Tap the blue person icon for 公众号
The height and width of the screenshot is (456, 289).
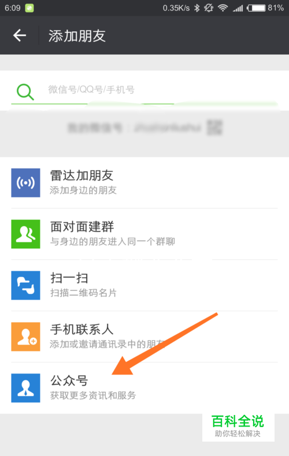click(25, 388)
